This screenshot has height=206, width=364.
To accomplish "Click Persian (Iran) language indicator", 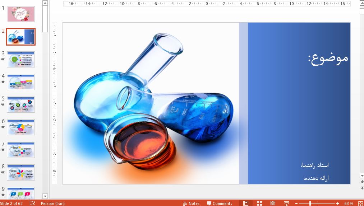I will point(53,203).
